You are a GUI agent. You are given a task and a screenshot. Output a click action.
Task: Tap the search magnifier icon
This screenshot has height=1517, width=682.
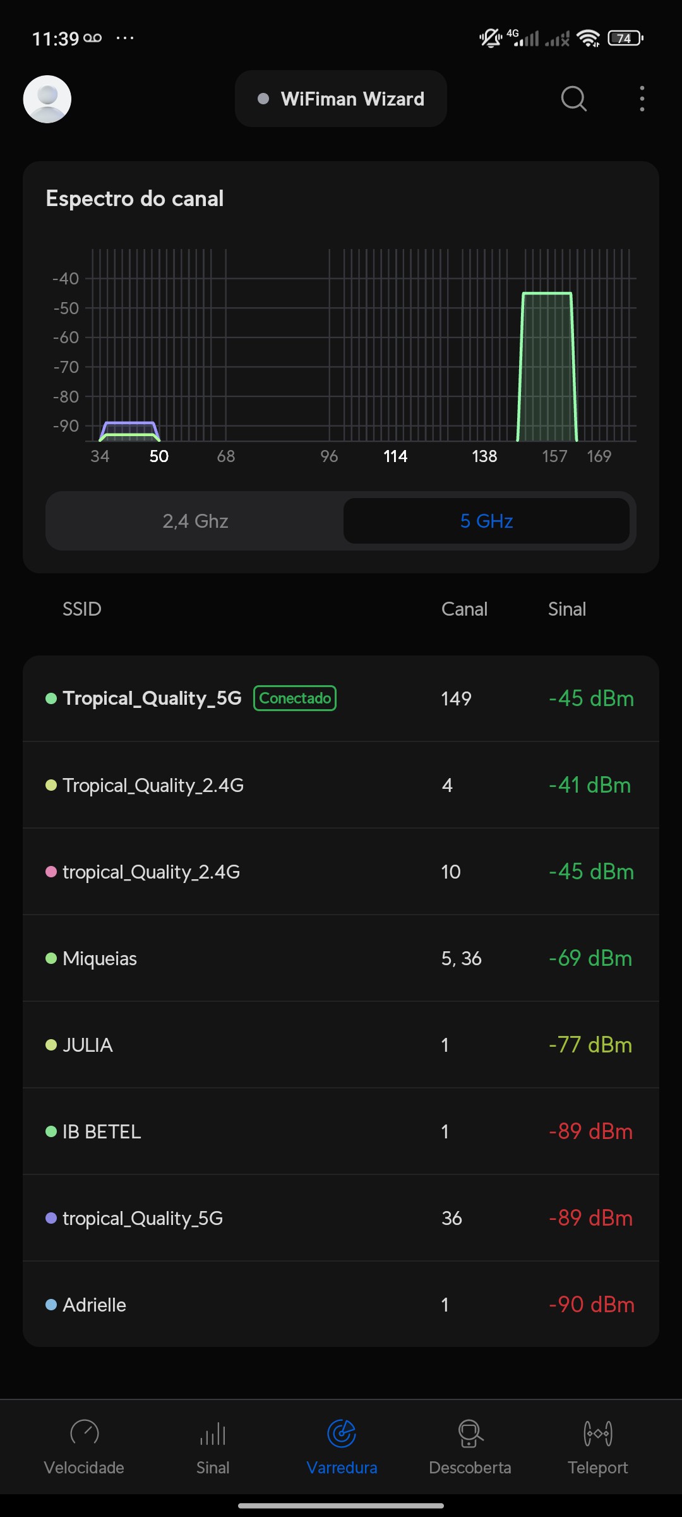coord(573,99)
